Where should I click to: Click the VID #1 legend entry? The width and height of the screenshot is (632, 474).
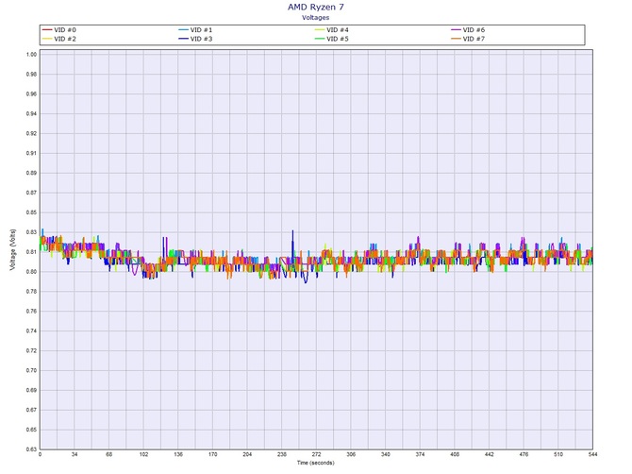click(x=195, y=30)
